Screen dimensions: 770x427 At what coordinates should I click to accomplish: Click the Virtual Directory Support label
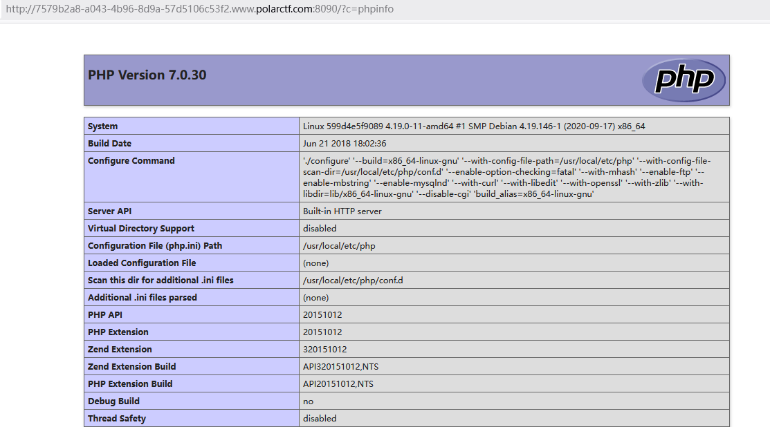(141, 229)
